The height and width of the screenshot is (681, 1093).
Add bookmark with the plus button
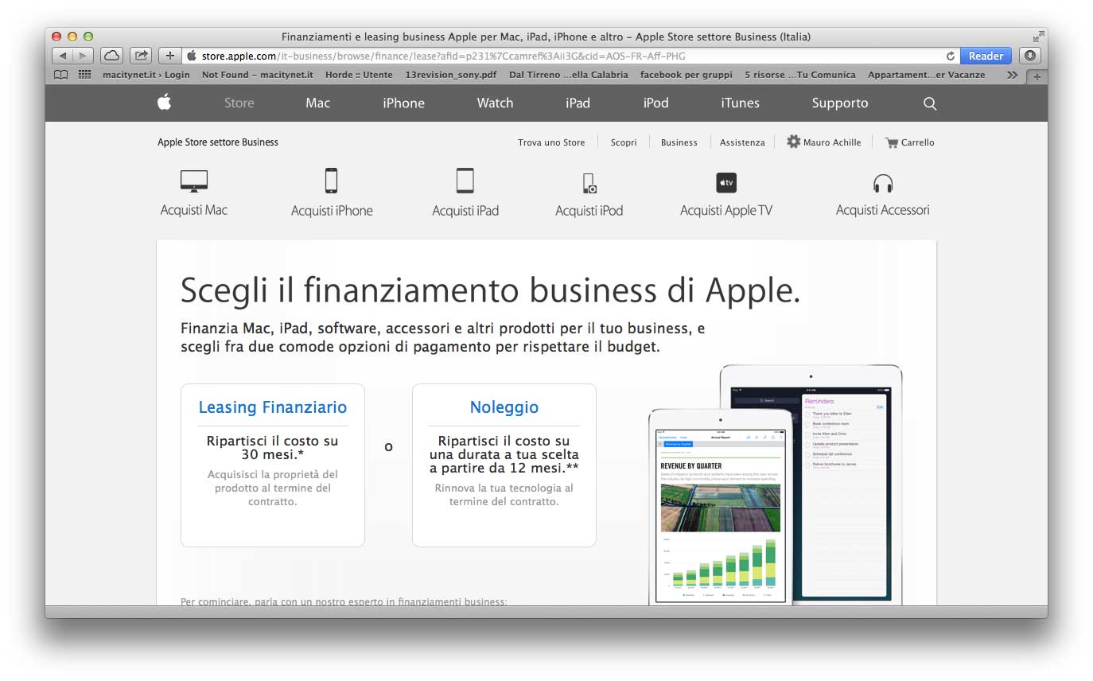click(169, 56)
